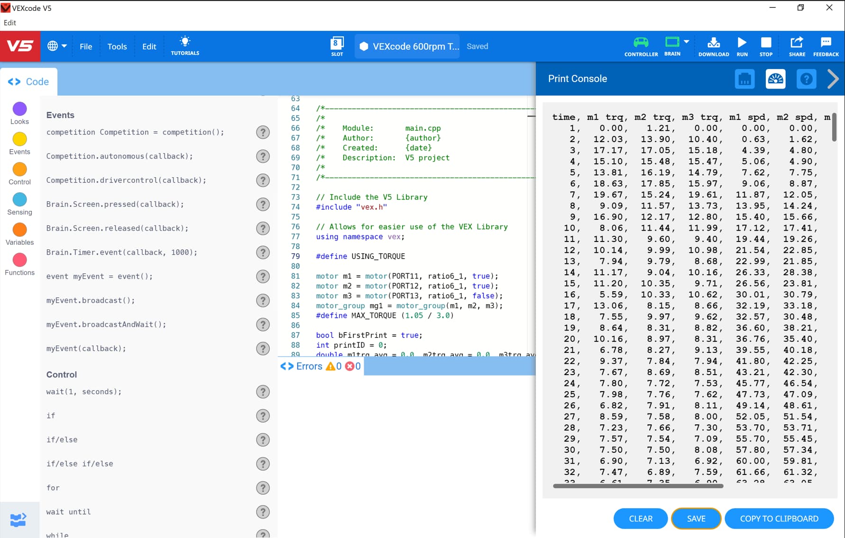The height and width of the screenshot is (538, 845).
Task: Open the globe language dropdown
Action: pos(57,46)
